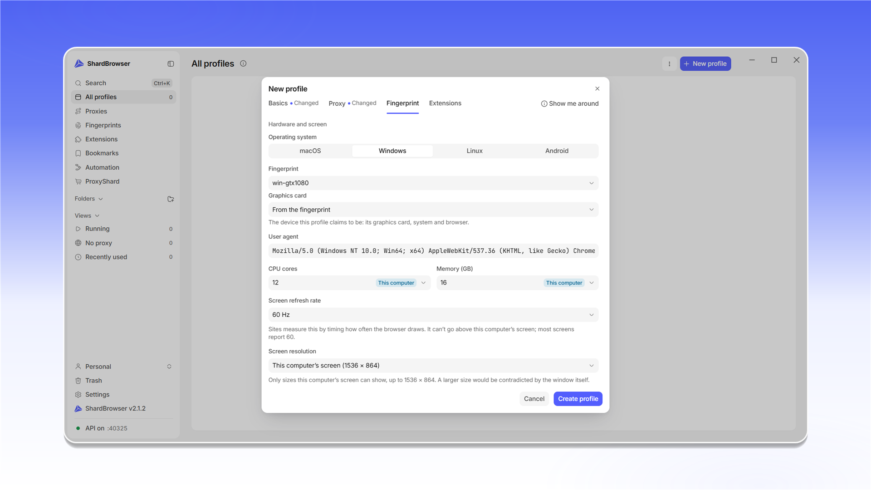The width and height of the screenshot is (871, 490).
Task: Open the Fingerprint win-gtx1080 dropdown
Action: 433,183
